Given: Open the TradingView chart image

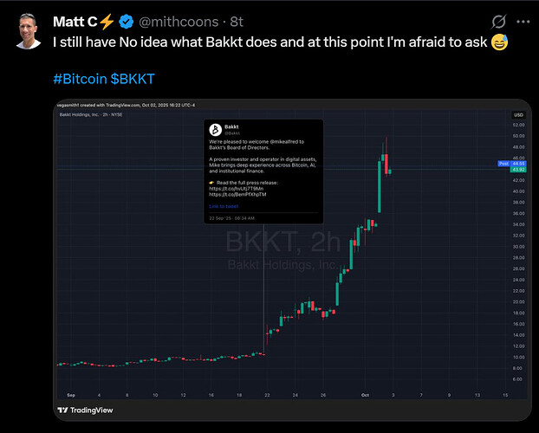Looking at the screenshot, I should 292,260.
